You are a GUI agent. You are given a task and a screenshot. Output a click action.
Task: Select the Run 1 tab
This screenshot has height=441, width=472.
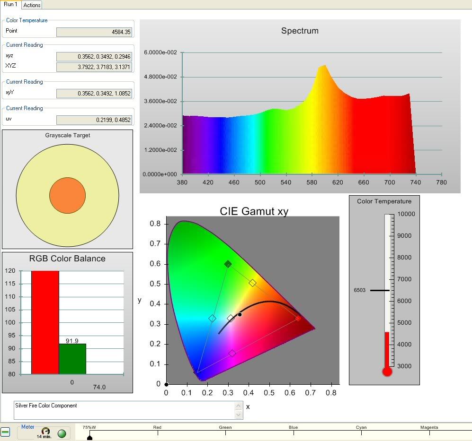[10, 4]
